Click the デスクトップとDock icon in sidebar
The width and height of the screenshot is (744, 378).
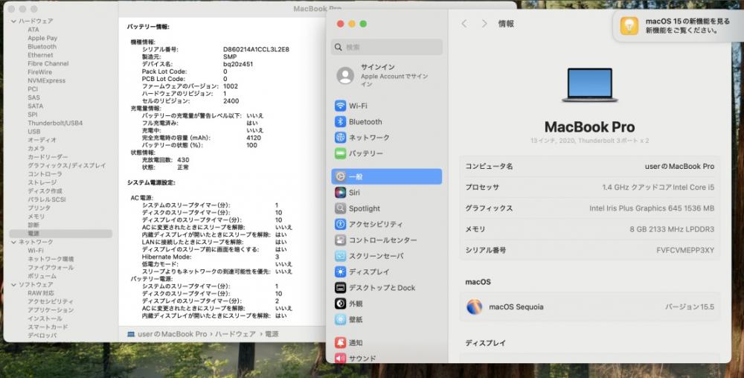pos(340,288)
